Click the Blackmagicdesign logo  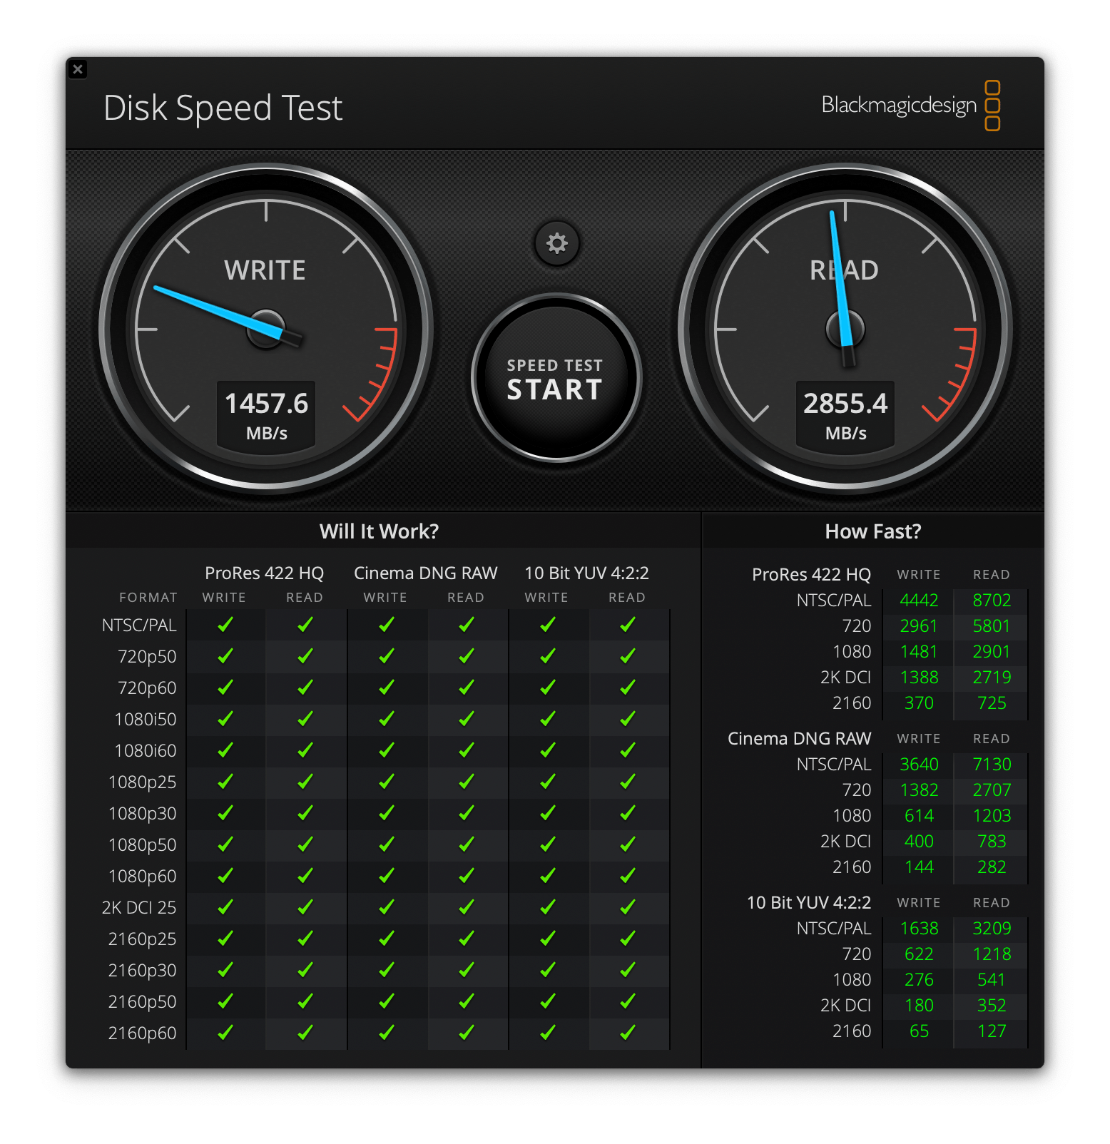coord(910,106)
